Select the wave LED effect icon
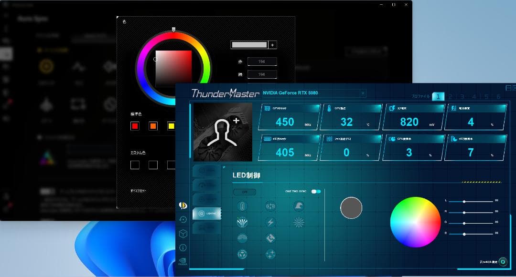Screen dimensions: 516x277 [x=299, y=206]
